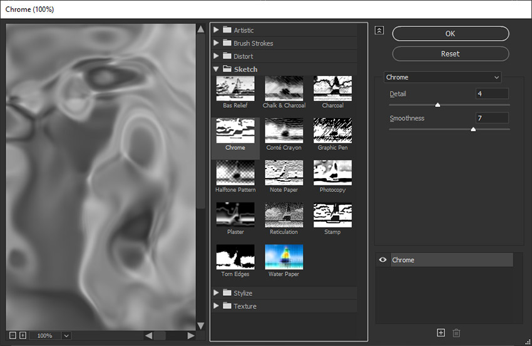Select the Bas Relief filter thumbnail
This screenshot has width=532, height=346.
point(235,88)
